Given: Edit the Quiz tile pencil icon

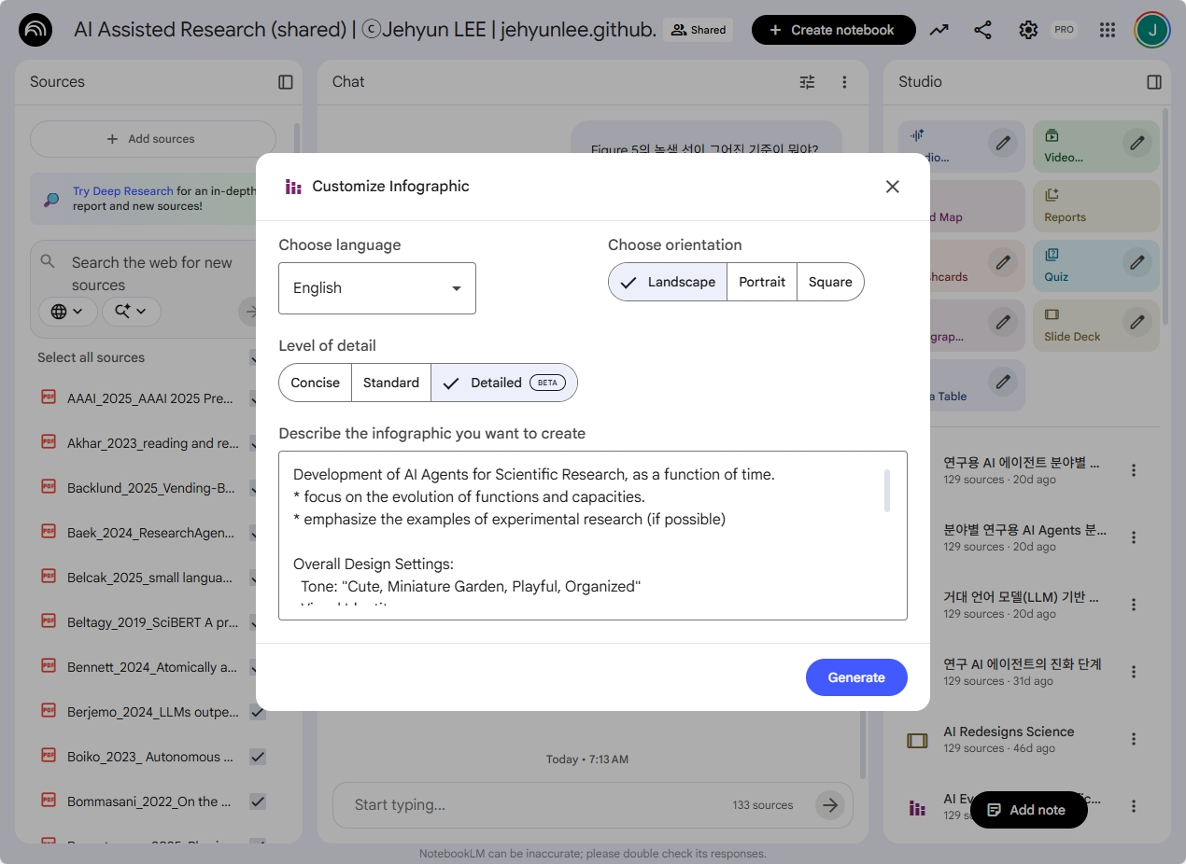Looking at the screenshot, I should click(x=1137, y=263).
